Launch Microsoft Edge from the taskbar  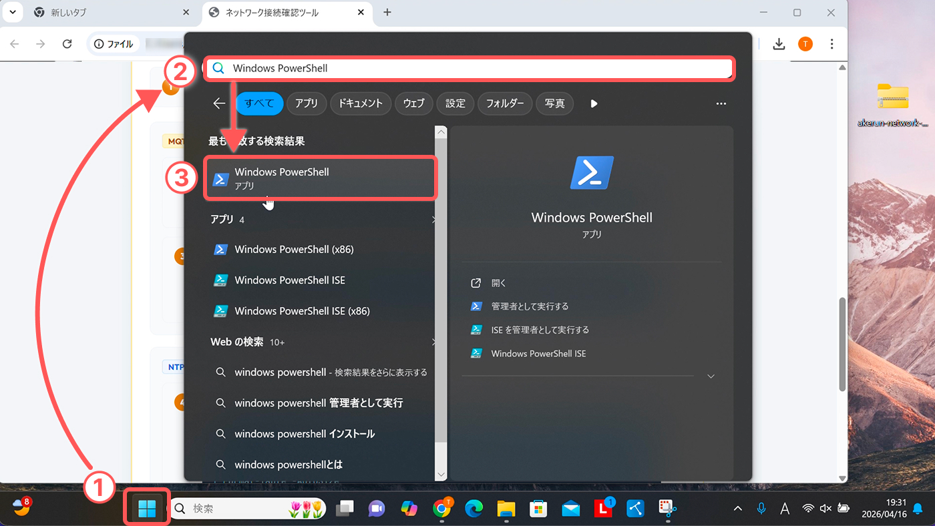[x=474, y=509]
